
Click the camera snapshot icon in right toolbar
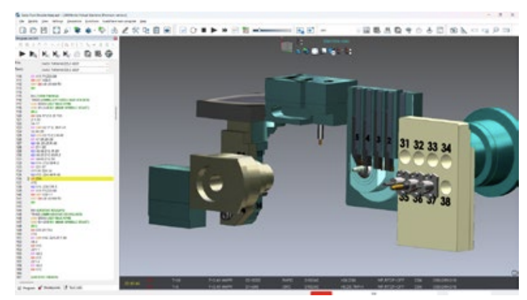(x=454, y=31)
